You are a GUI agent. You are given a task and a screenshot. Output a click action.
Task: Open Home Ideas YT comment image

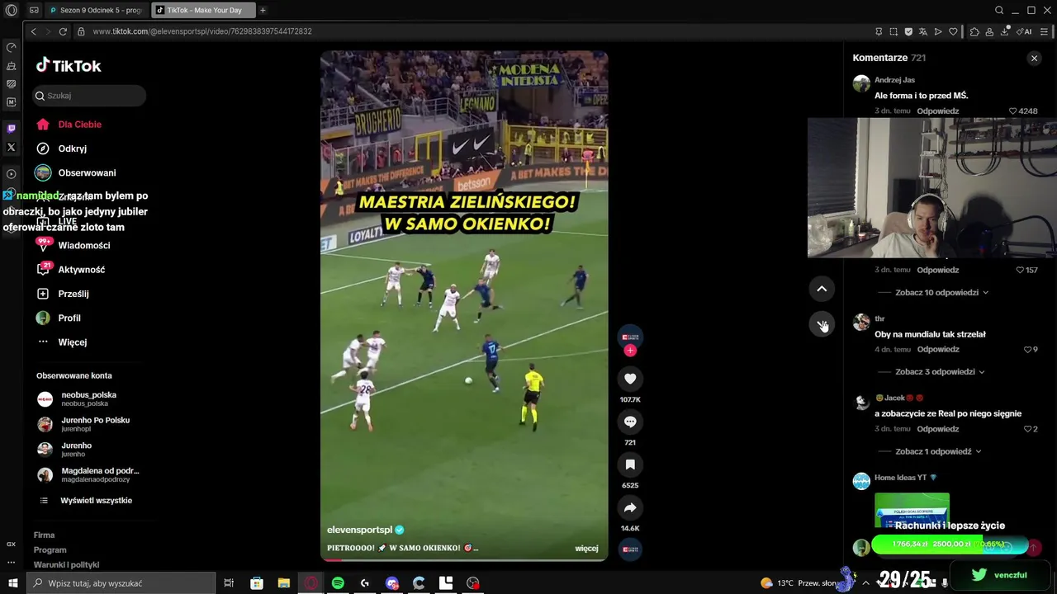point(912,510)
